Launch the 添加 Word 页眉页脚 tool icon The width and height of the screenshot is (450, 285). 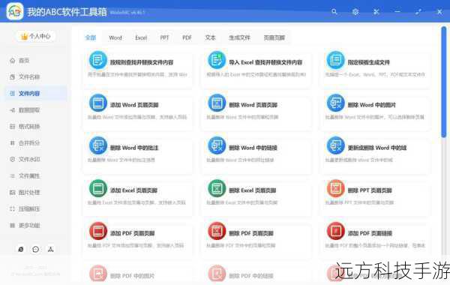[98, 103]
